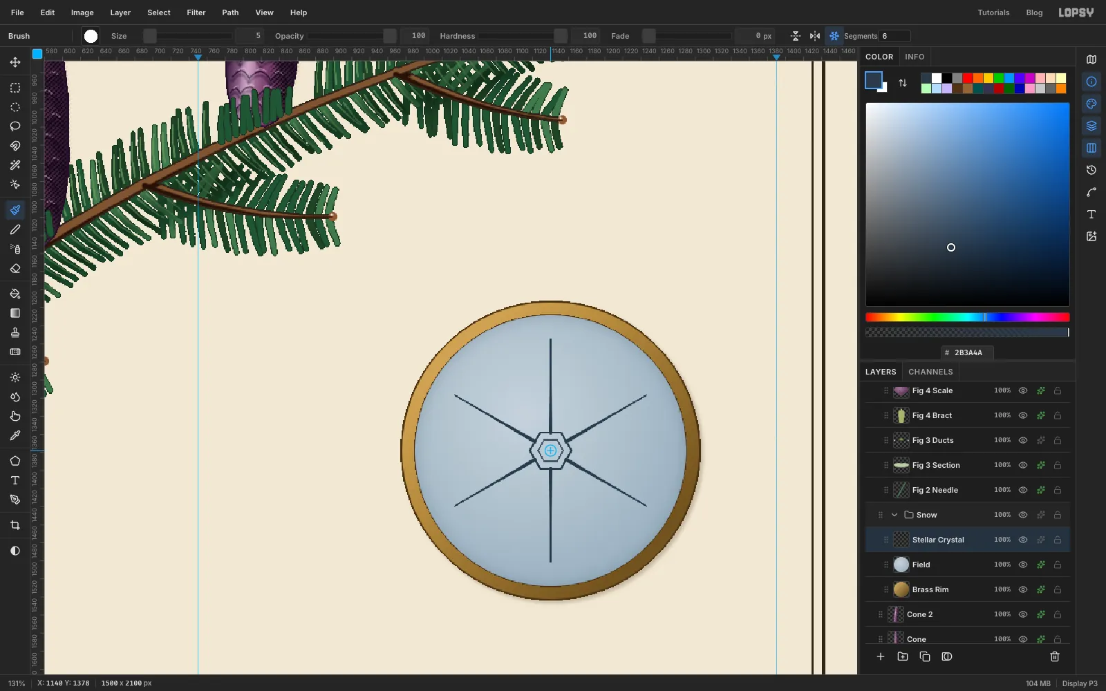
Task: Create a new layer group folder
Action: pyautogui.click(x=903, y=656)
